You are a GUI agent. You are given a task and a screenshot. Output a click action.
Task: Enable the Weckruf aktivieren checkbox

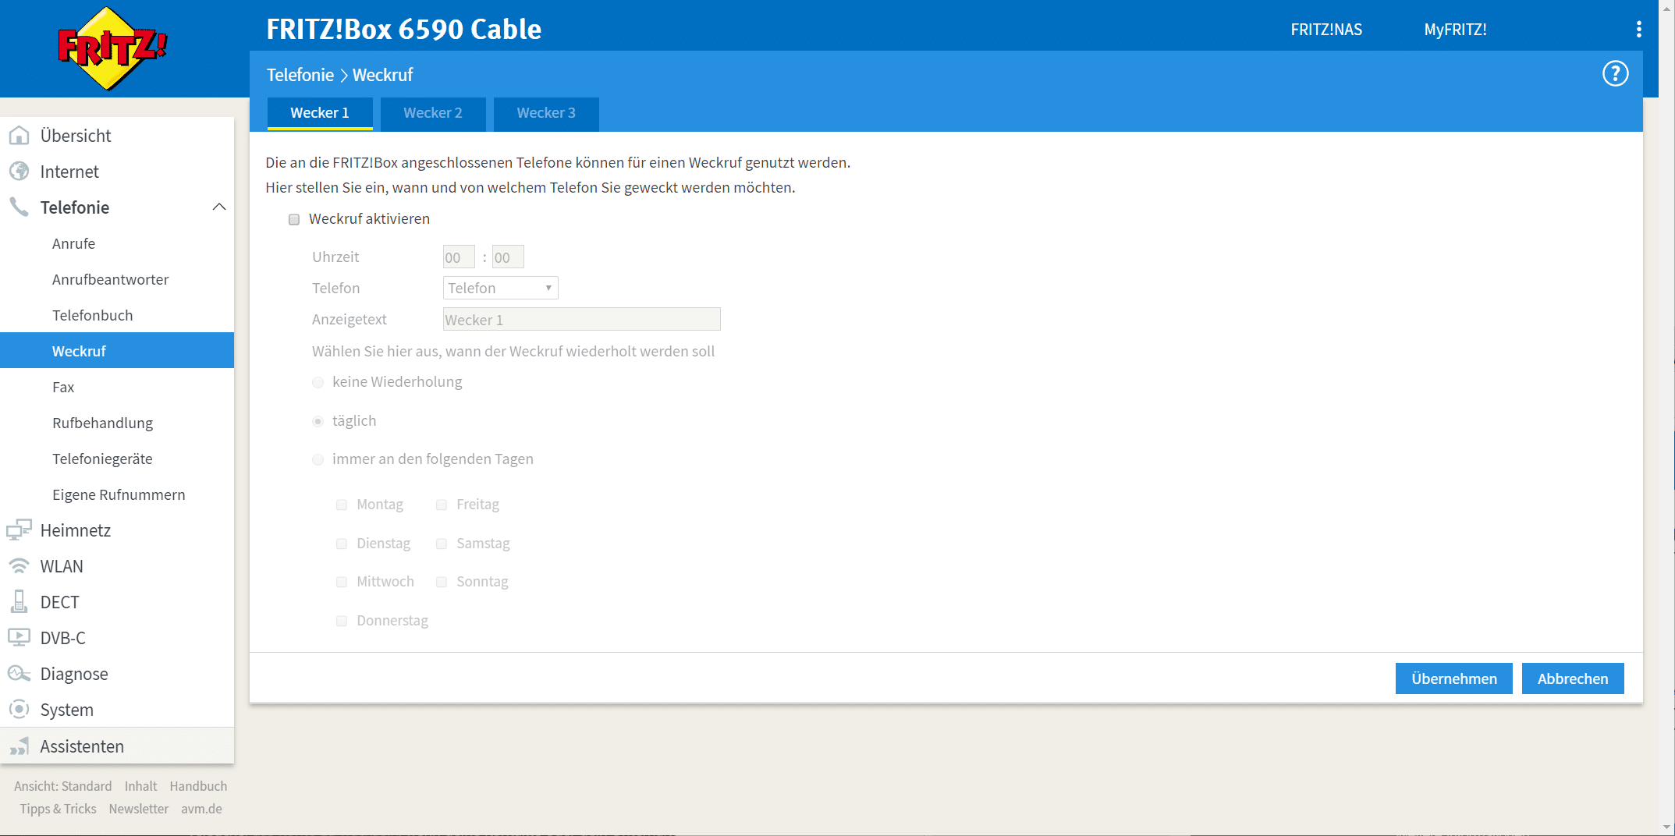[294, 220]
